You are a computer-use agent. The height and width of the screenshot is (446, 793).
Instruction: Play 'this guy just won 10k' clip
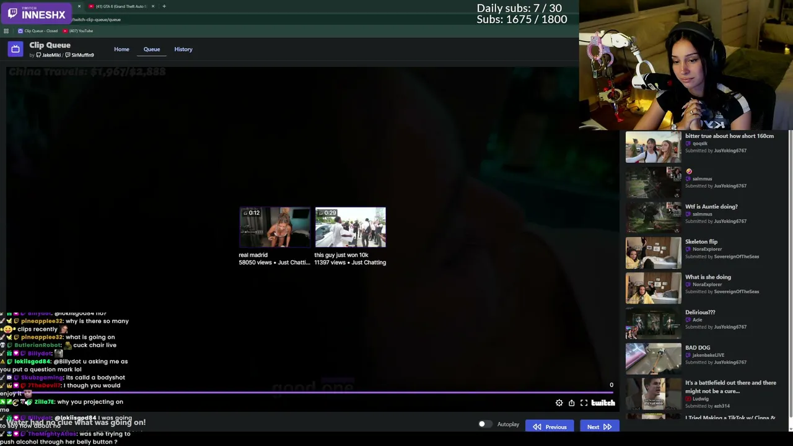click(350, 227)
